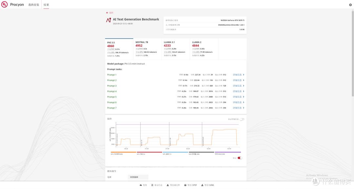This screenshot has height=189, width=354.
Task: Select the LLAMA 2 results tab
Action: point(204,49)
